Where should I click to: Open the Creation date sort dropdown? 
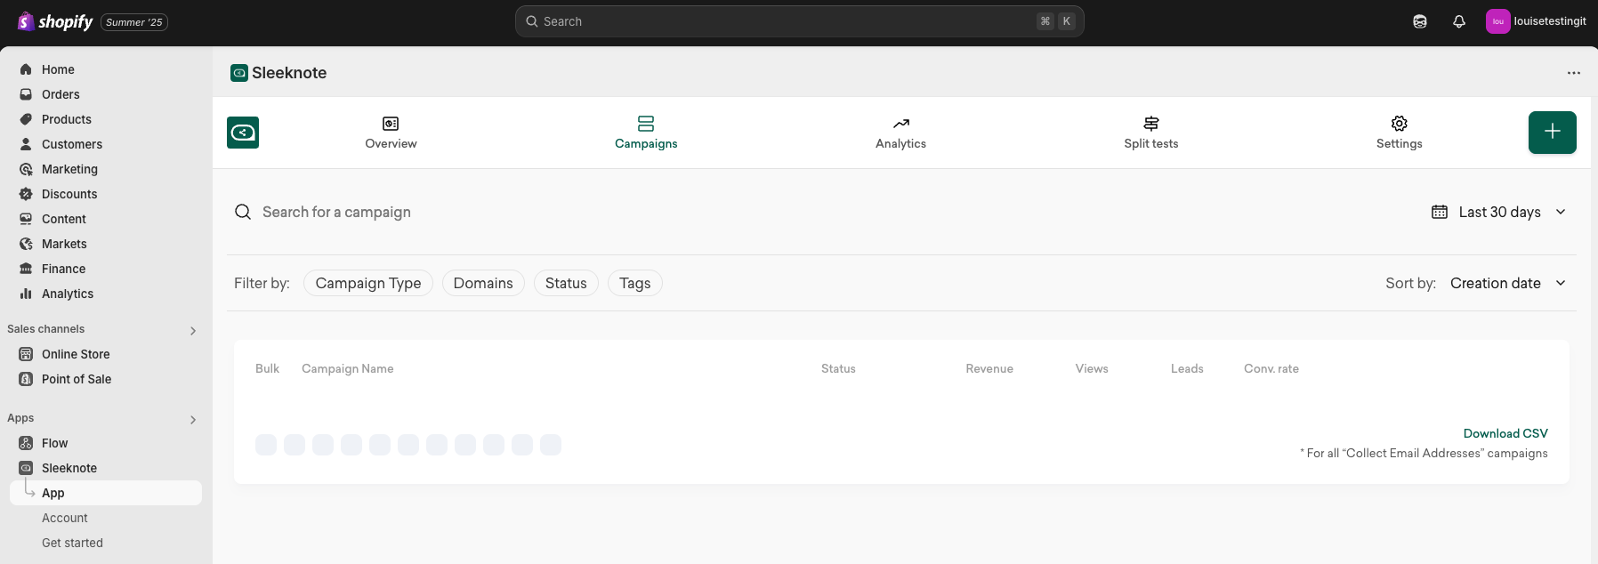tap(1508, 283)
